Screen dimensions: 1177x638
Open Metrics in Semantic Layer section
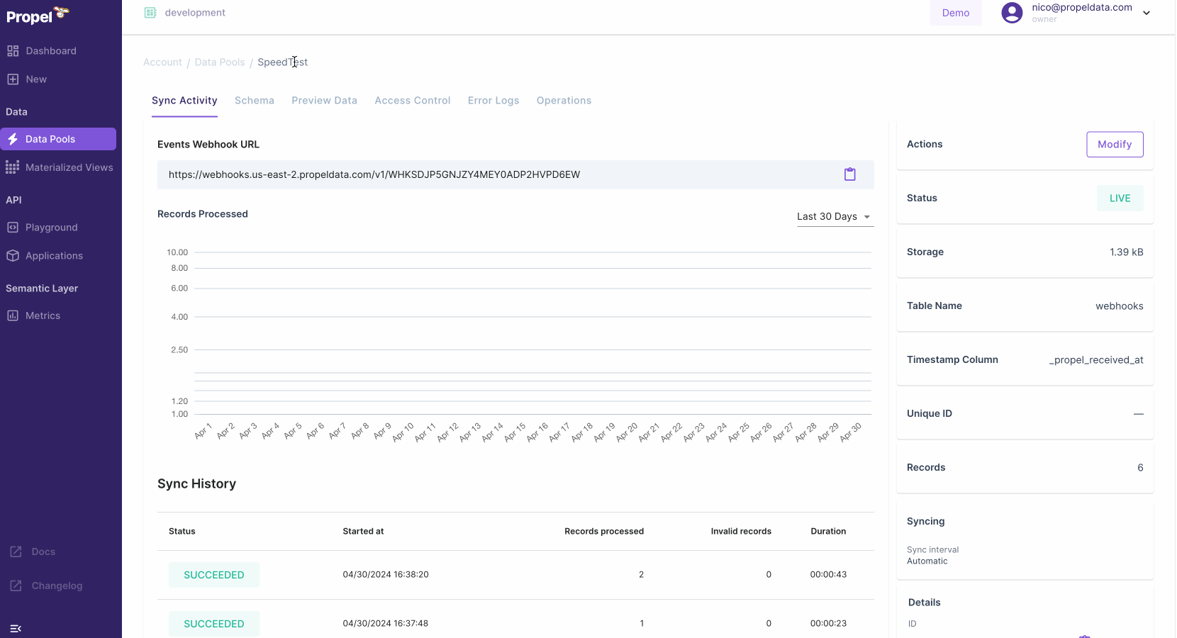pyautogui.click(x=43, y=315)
